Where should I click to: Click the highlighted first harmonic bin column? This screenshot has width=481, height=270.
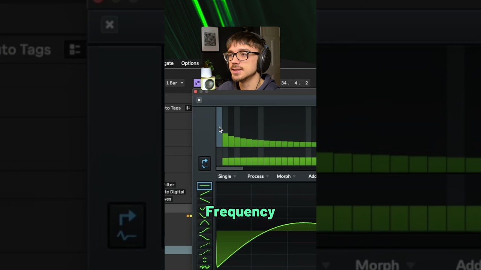click(219, 127)
